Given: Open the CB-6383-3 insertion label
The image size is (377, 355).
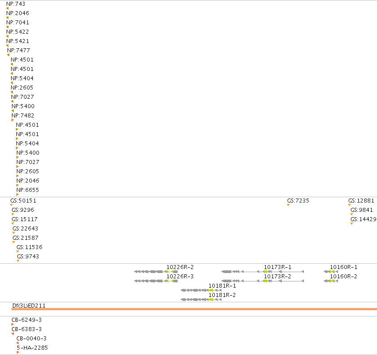Looking at the screenshot, I should [x=27, y=329].
